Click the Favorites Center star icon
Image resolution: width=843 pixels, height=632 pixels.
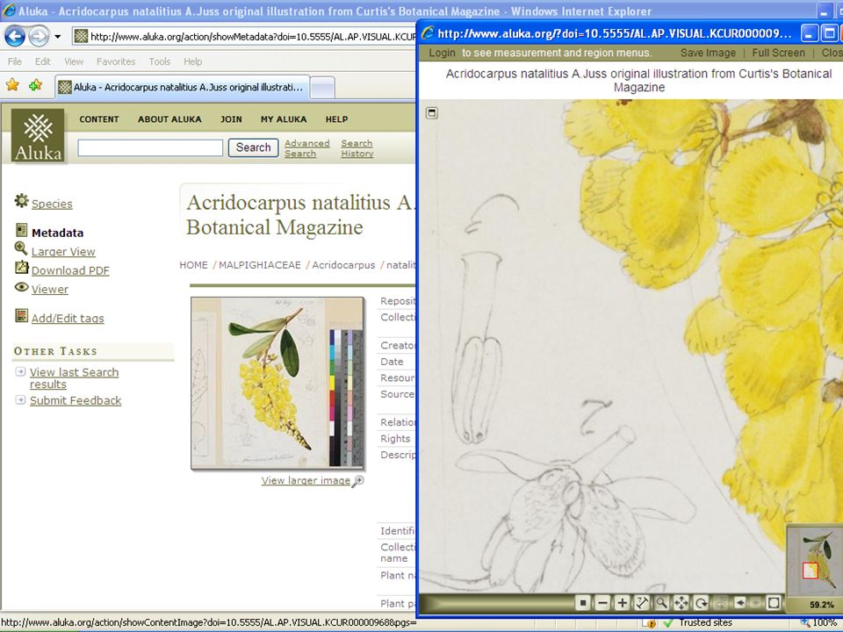click(12, 85)
